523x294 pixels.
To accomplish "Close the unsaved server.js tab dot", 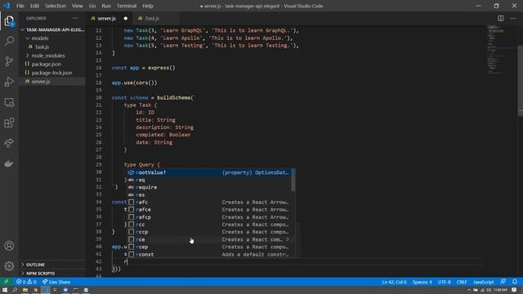I will (x=125, y=18).
